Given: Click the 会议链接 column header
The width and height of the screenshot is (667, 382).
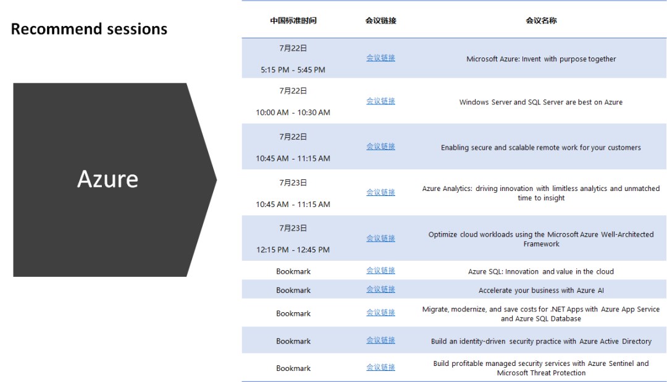Looking at the screenshot, I should point(380,20).
